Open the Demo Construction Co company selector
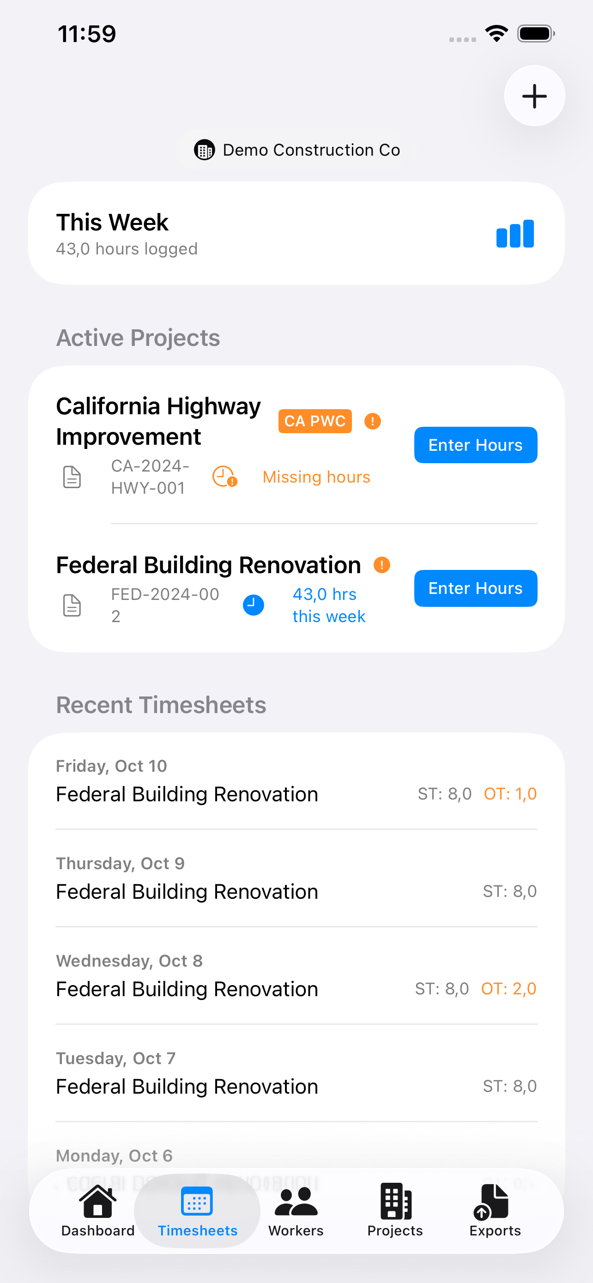593x1283 pixels. (x=297, y=150)
